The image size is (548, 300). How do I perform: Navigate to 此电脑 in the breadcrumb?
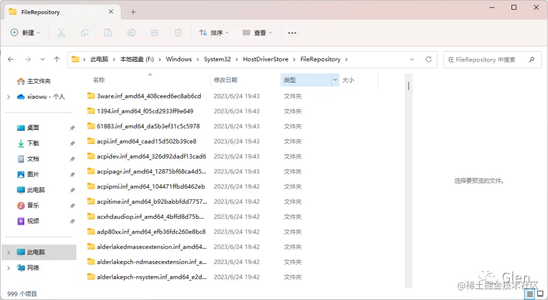99,59
